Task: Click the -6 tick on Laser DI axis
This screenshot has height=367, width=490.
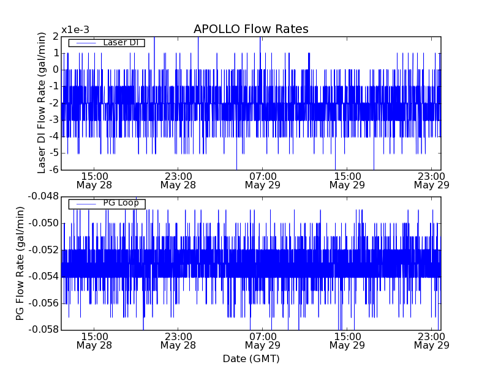Action: point(53,169)
